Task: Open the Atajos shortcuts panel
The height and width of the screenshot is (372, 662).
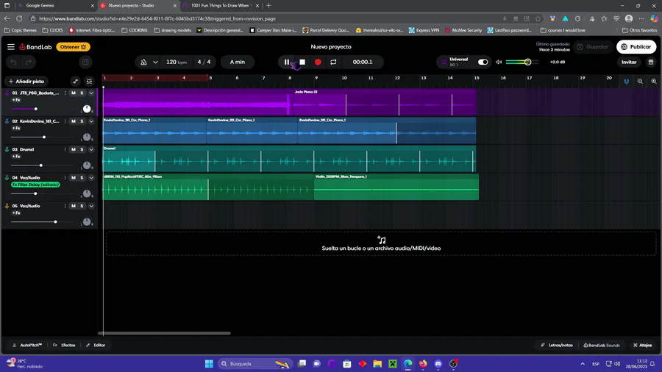Action: click(643, 345)
